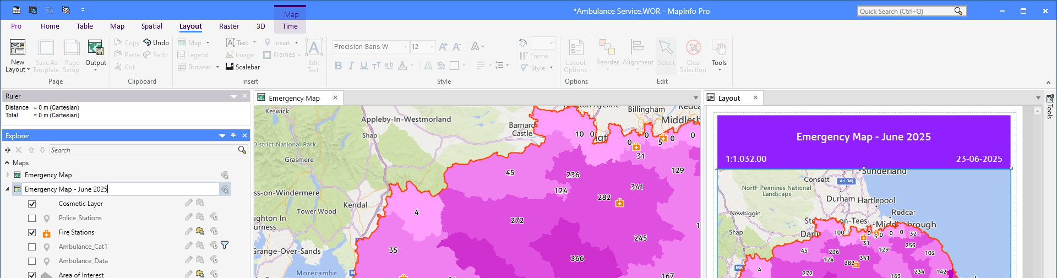
Task: Collapse the ribbon using the caret
Action: point(1048,83)
